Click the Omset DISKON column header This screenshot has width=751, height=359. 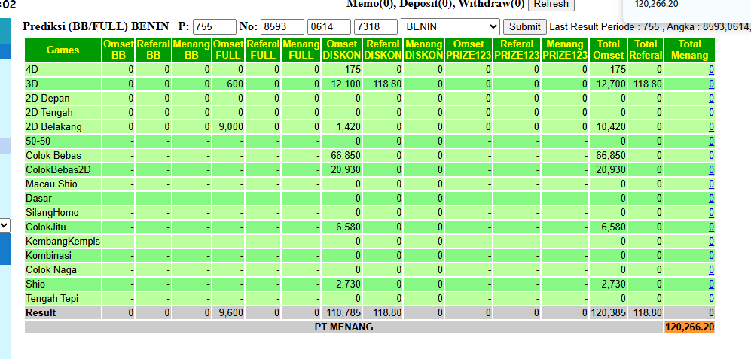coord(342,50)
